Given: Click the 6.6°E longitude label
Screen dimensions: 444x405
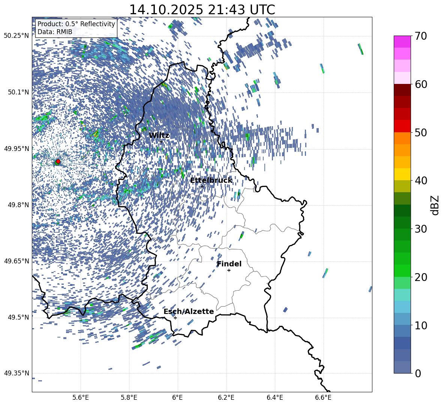Looking at the screenshot, I should [323, 398].
